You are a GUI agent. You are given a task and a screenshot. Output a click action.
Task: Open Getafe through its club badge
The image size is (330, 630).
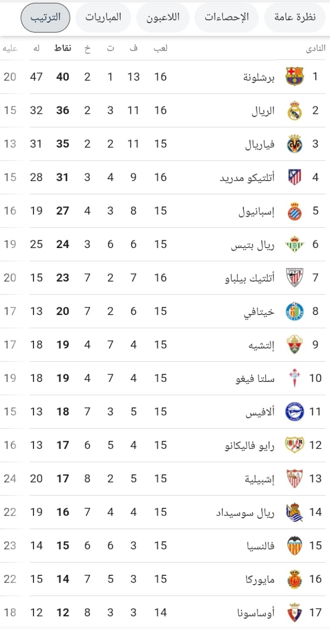[294, 311]
